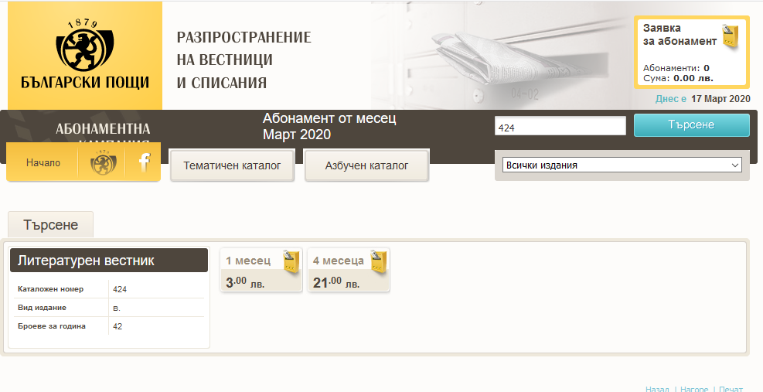Open Заявка за абонамент cart box

(x=691, y=52)
